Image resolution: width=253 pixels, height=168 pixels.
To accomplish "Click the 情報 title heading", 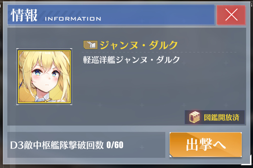I will (x=24, y=15).
